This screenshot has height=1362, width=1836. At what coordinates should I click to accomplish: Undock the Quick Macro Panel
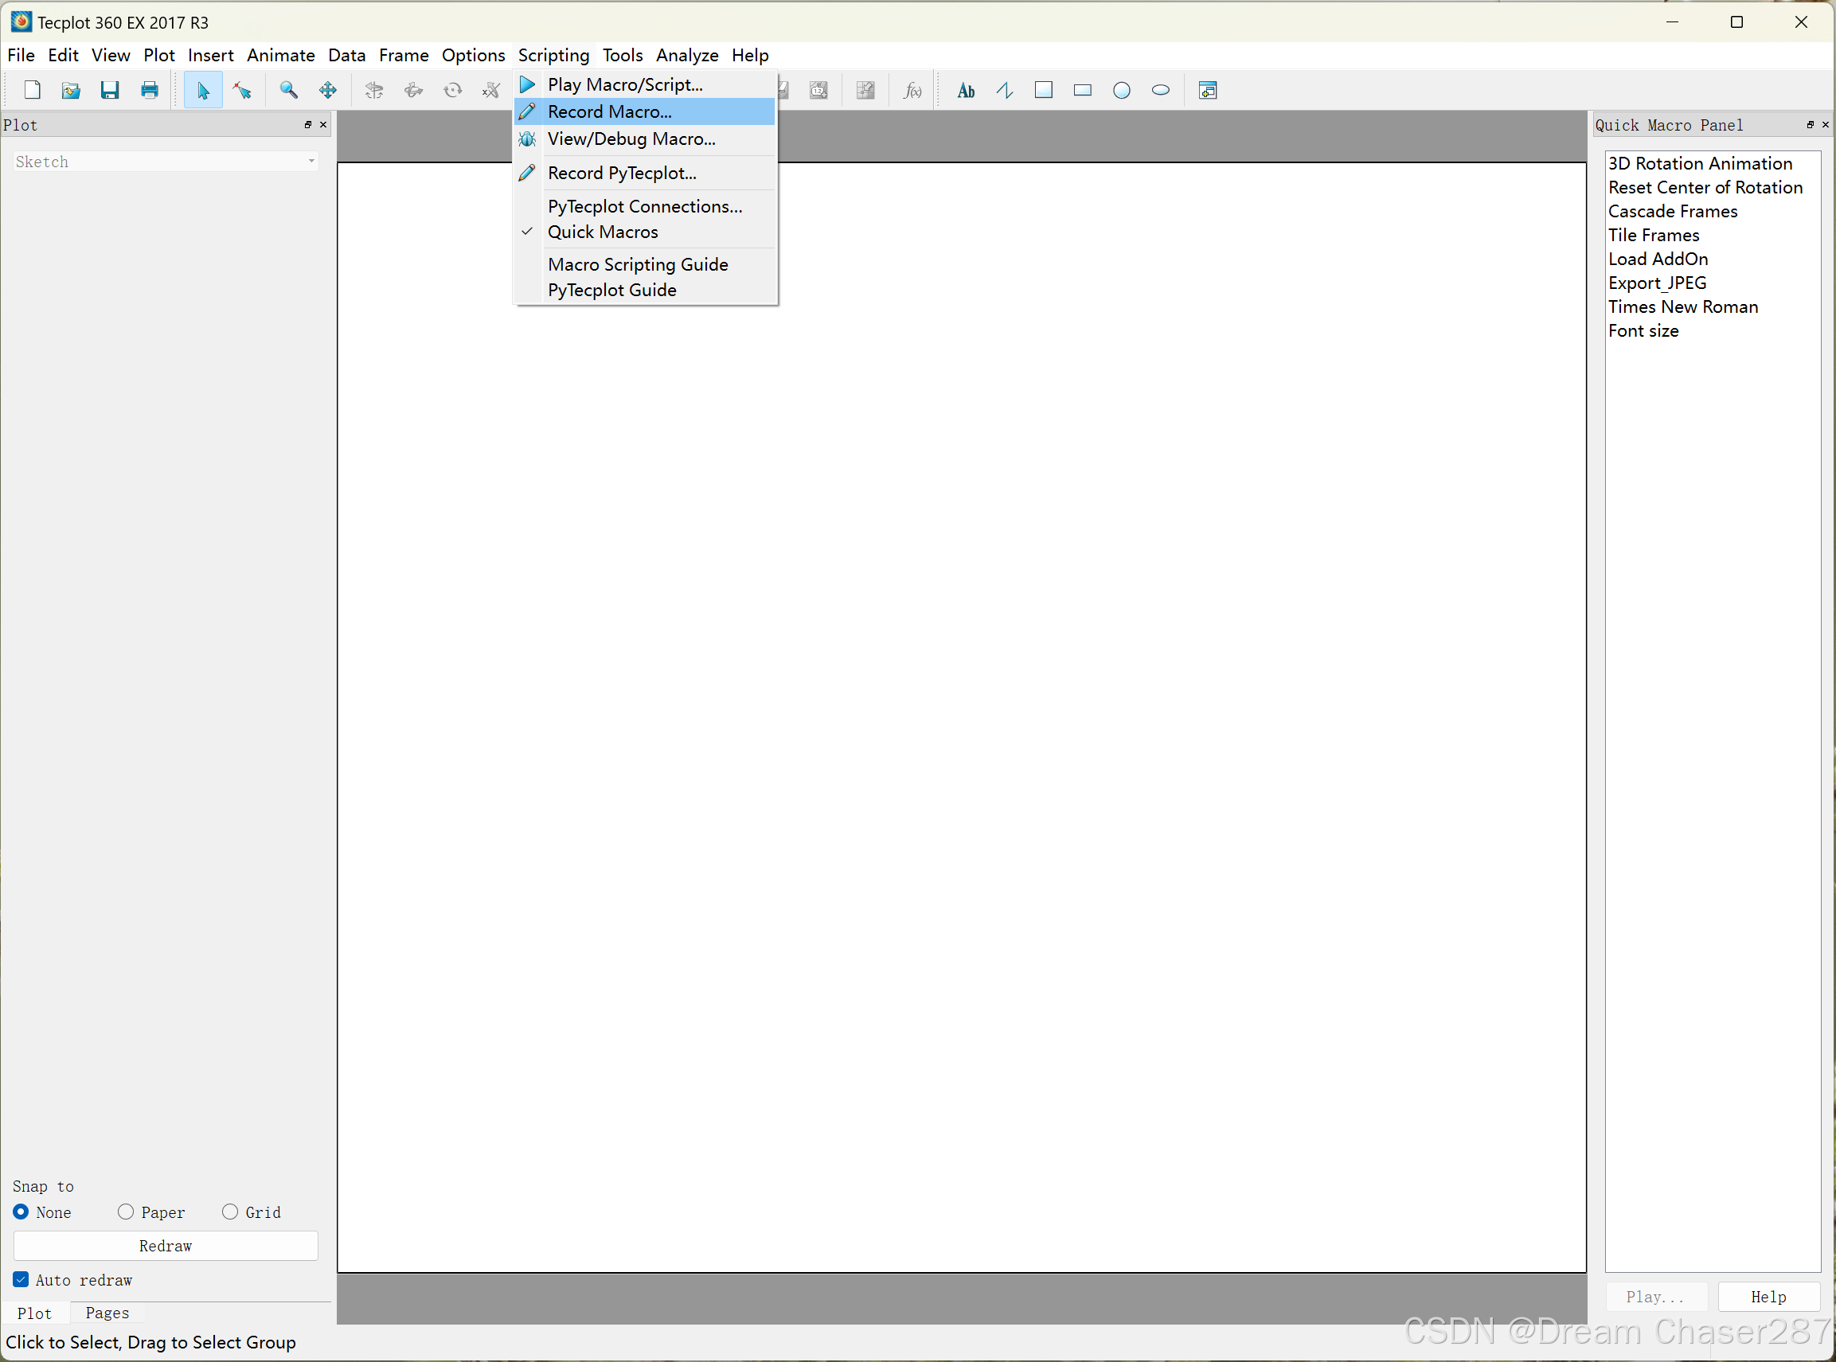tap(1810, 124)
